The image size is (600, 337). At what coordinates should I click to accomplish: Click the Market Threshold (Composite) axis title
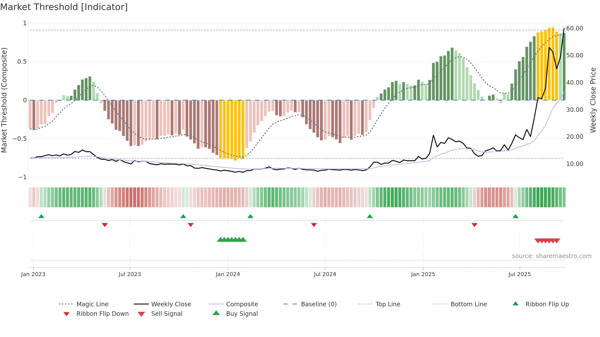coord(4,100)
